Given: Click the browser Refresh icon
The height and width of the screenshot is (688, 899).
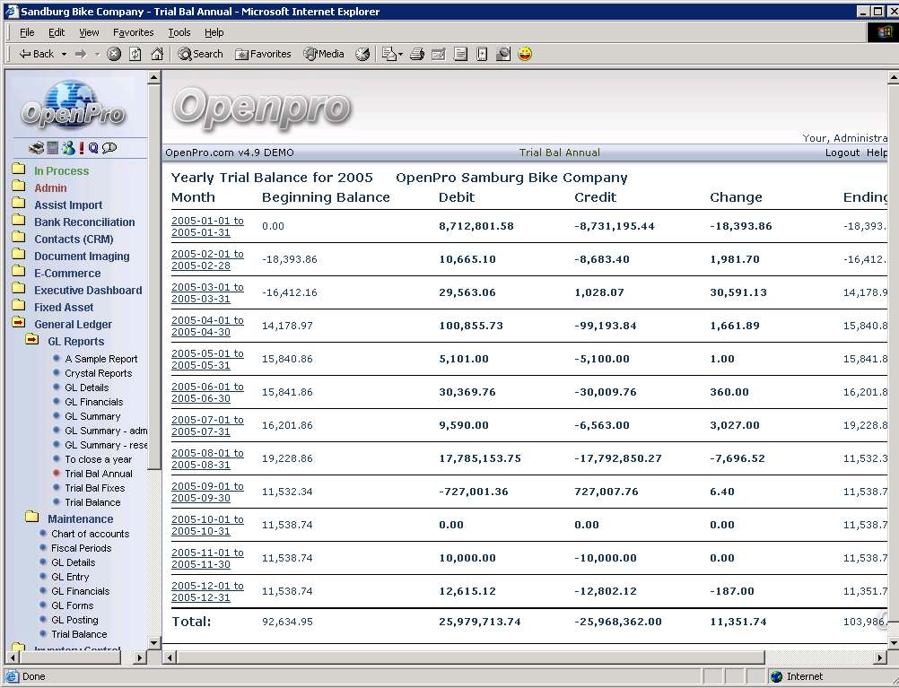Looking at the screenshot, I should (x=135, y=54).
